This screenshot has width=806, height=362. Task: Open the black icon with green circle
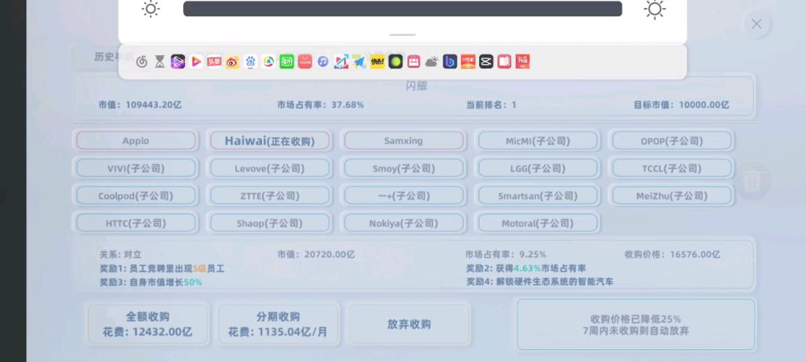pyautogui.click(x=396, y=62)
